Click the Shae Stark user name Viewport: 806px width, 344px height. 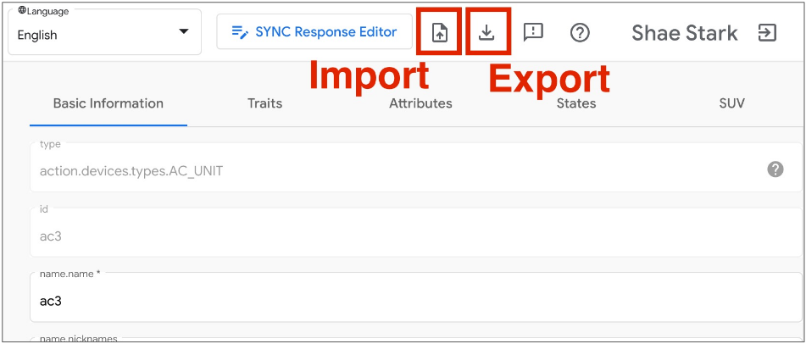click(684, 33)
